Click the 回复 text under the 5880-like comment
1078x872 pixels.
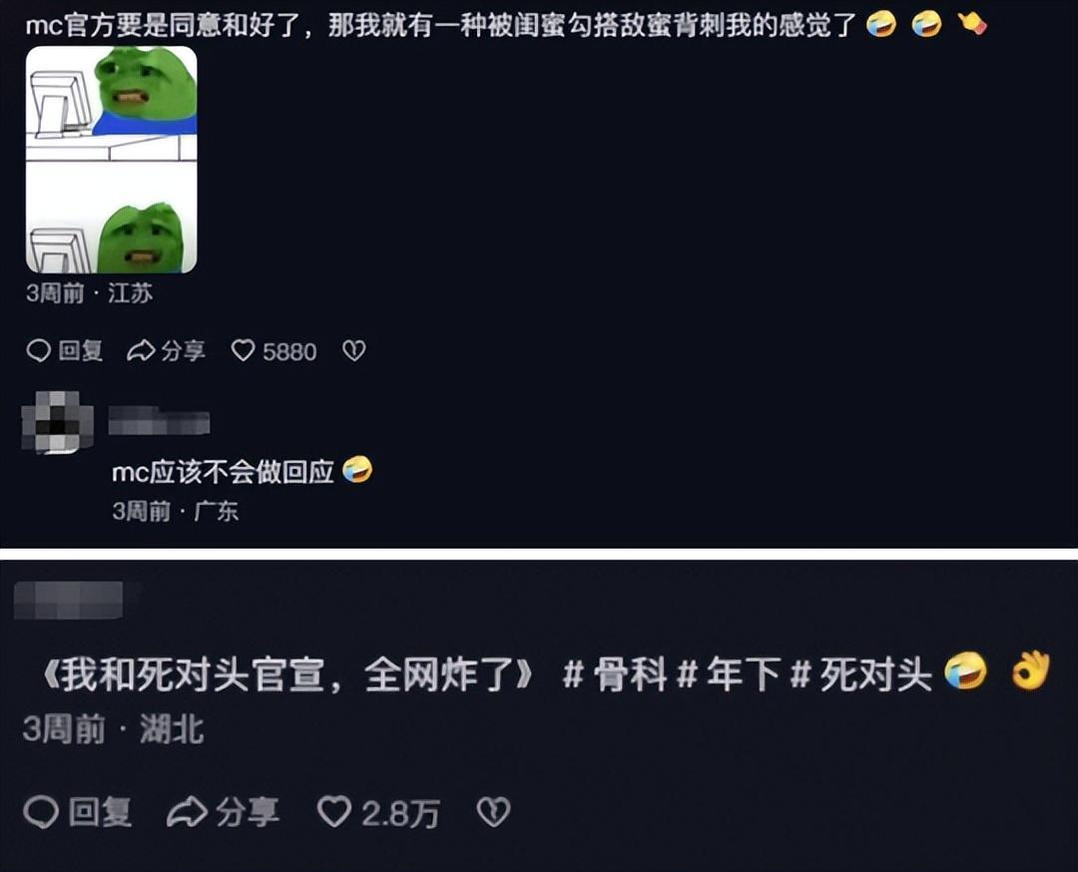(81, 350)
